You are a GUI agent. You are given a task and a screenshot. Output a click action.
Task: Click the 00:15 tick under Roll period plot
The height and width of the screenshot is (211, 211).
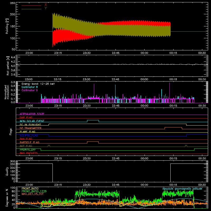173,79
